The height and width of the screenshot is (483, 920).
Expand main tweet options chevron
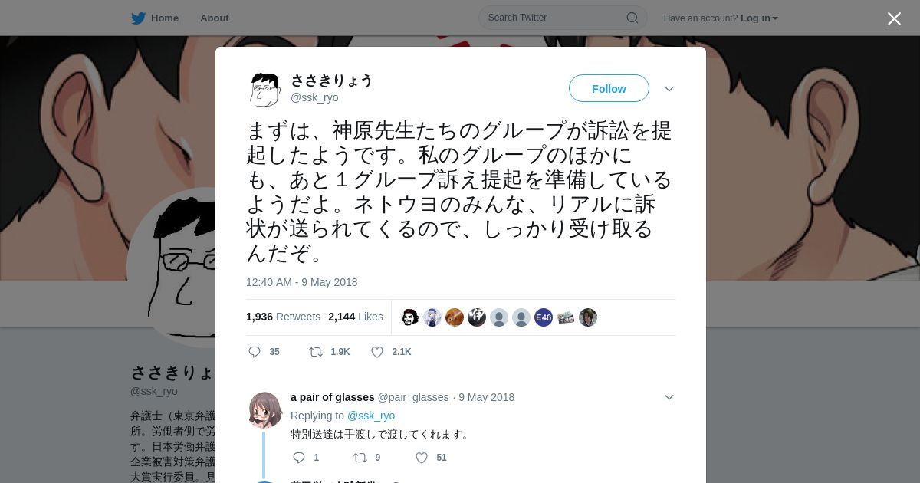click(x=669, y=89)
